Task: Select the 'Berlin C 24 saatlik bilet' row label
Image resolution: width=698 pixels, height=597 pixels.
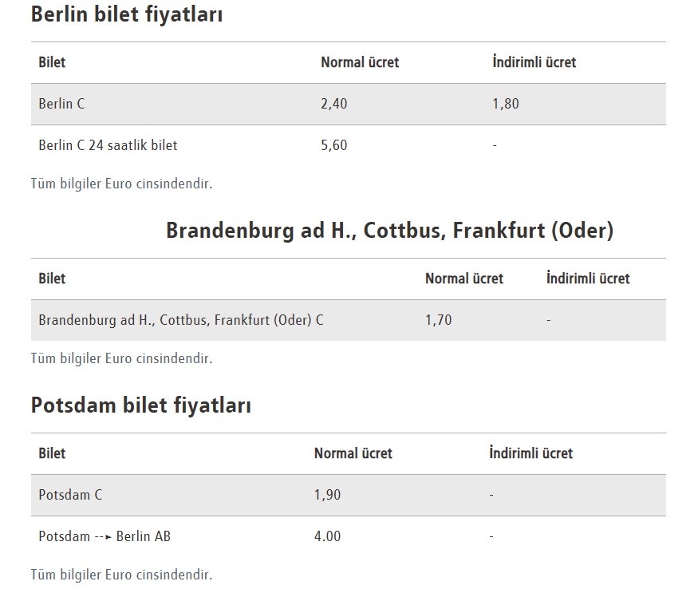Action: click(x=108, y=145)
